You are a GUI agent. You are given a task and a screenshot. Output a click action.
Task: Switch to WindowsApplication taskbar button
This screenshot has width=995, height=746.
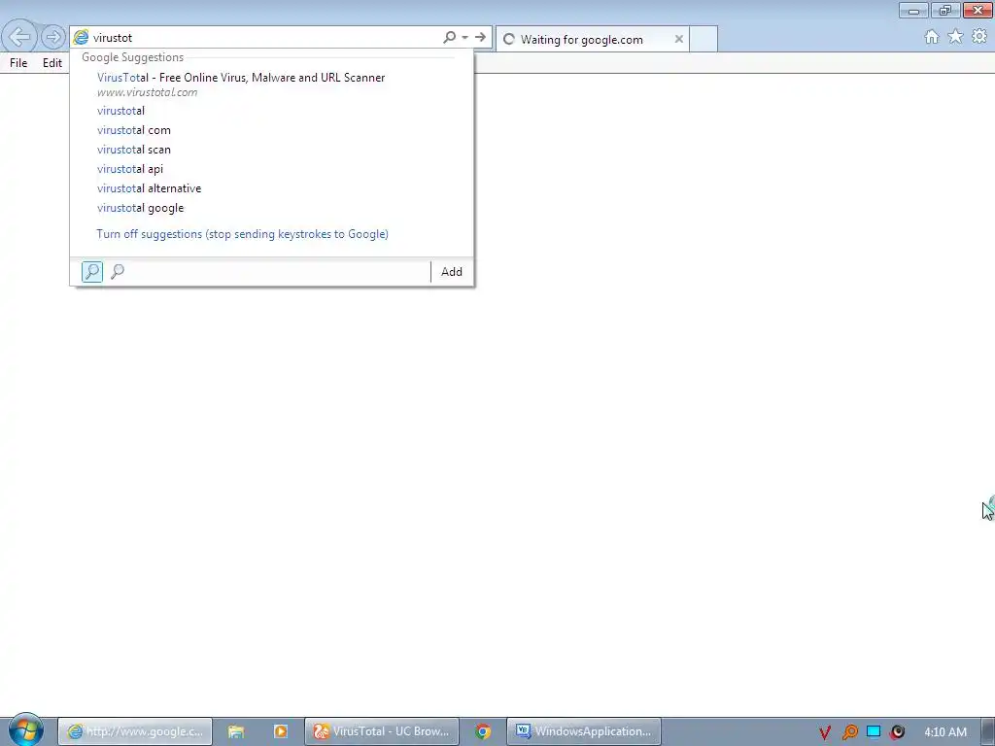[584, 731]
